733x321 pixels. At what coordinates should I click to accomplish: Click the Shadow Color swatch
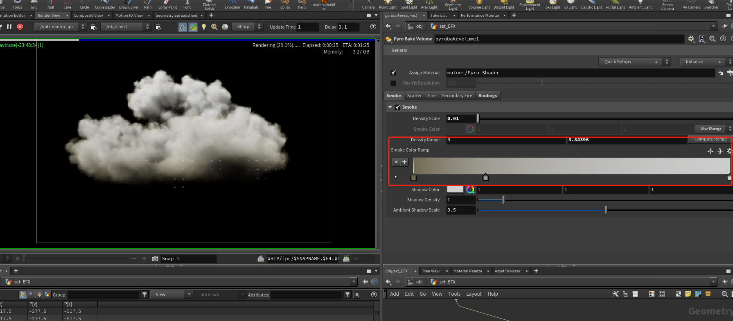[x=455, y=189]
